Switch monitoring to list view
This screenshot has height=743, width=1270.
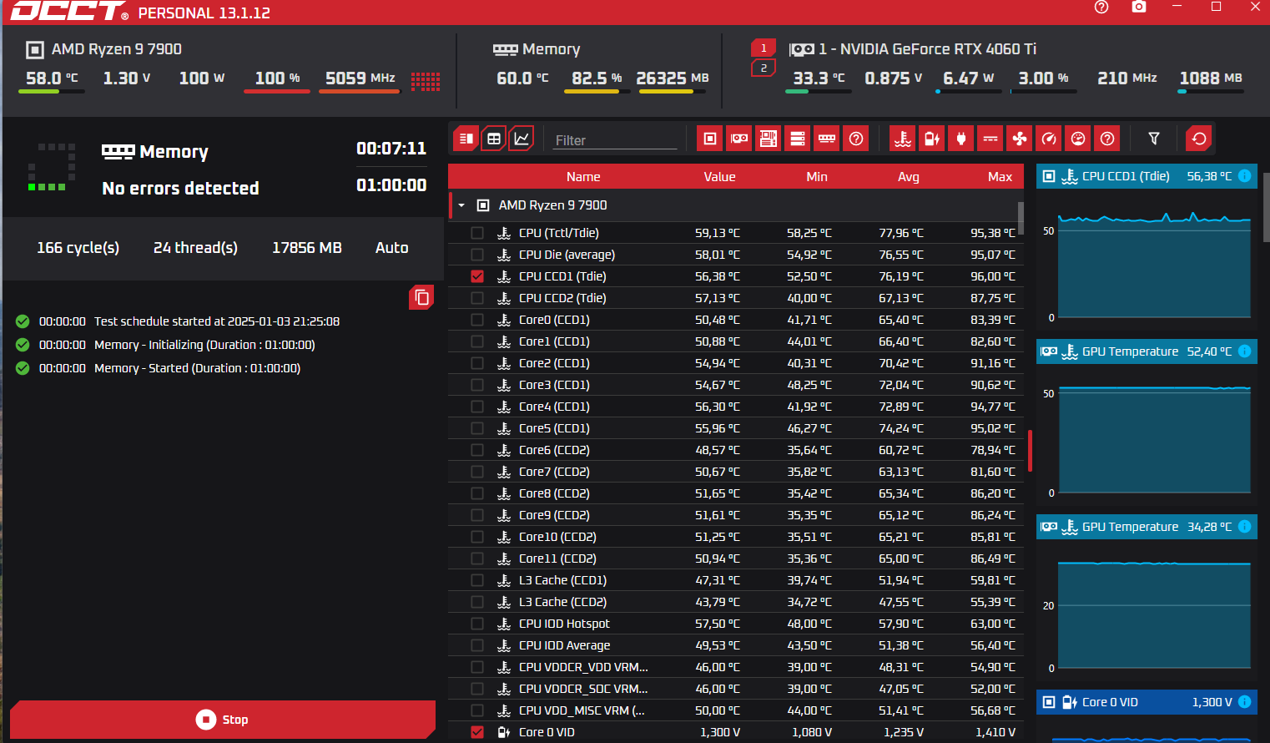tap(466, 139)
